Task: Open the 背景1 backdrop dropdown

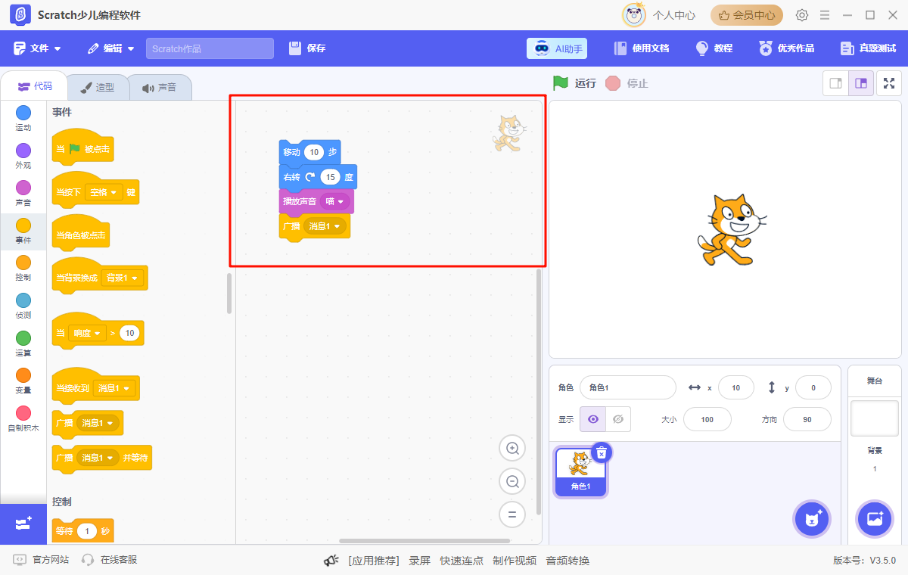Action: [123, 278]
